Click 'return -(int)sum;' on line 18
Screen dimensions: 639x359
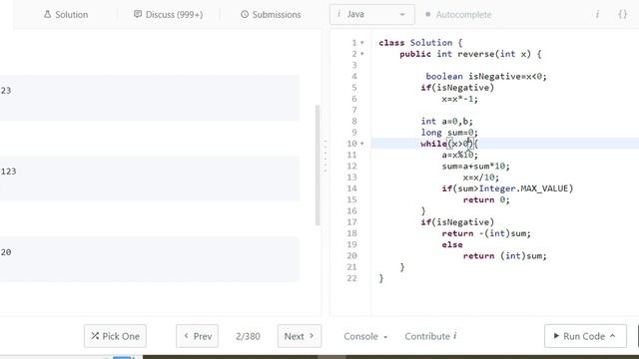486,233
